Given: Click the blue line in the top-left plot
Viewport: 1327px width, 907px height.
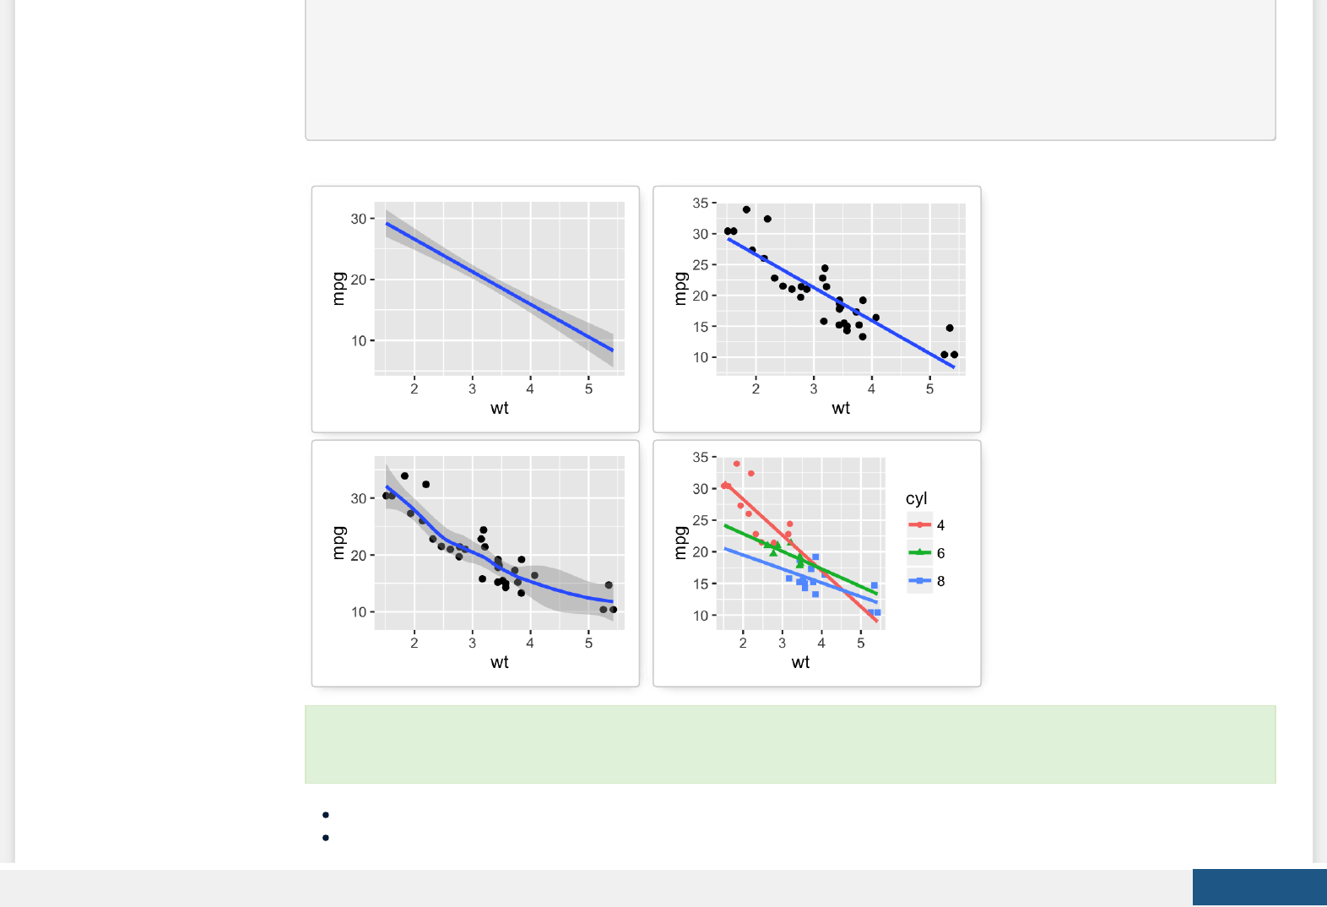Looking at the screenshot, I should (500, 289).
